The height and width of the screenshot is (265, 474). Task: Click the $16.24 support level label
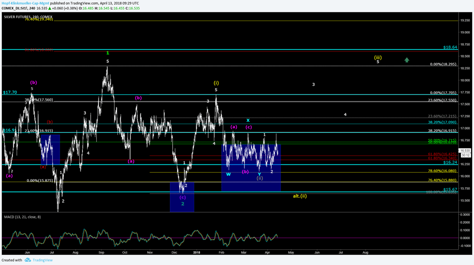[x=450, y=163]
